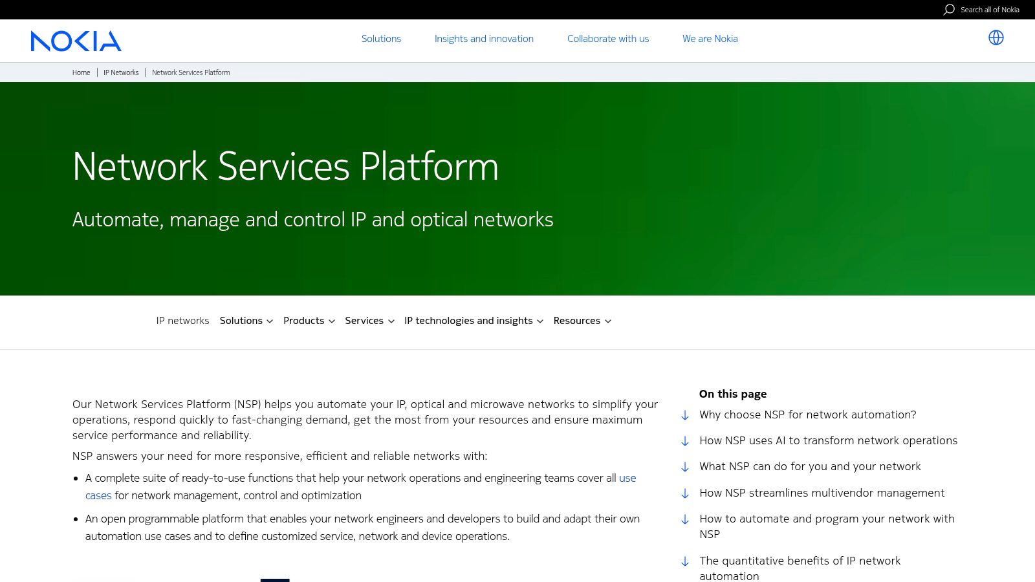Click arrow beside What NSP can do

pyautogui.click(x=685, y=467)
